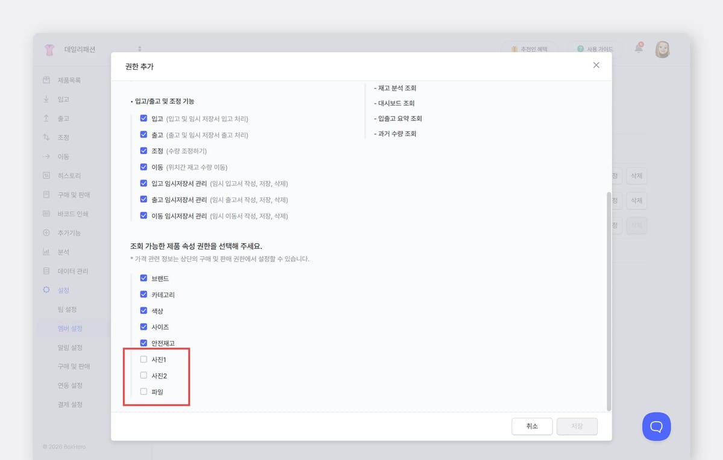Click the 출고 arrow icon in sidebar
723x460 pixels.
[46, 119]
